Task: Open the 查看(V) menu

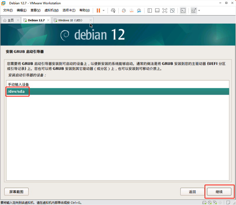Action: tap(36, 10)
